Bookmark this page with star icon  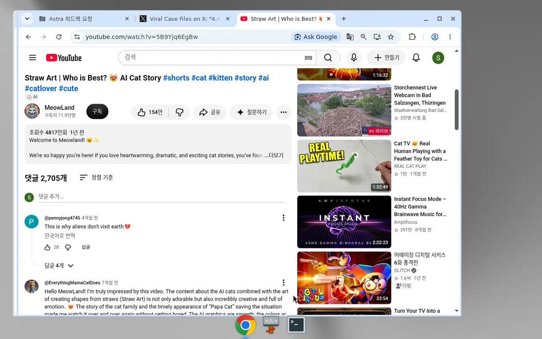(391, 37)
